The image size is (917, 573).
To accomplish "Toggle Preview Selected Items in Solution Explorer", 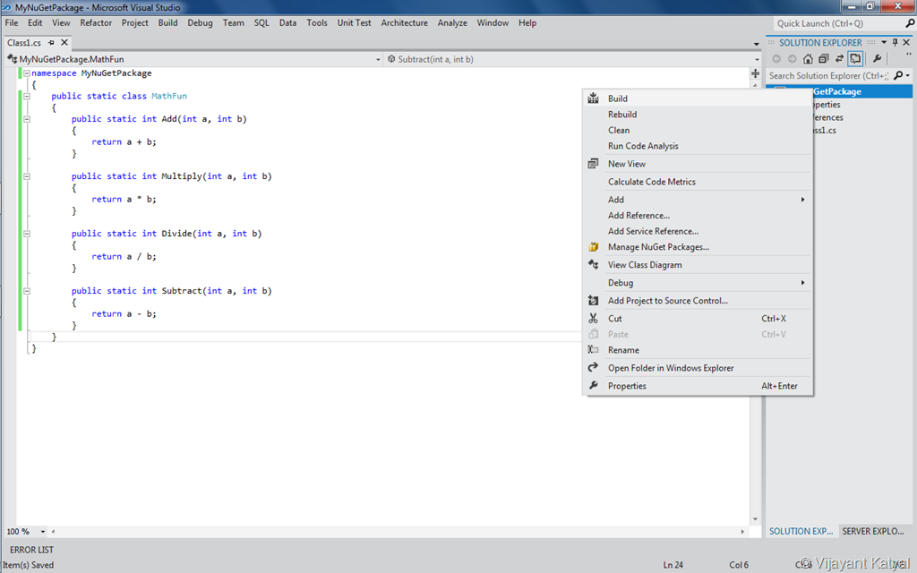I will tap(855, 58).
